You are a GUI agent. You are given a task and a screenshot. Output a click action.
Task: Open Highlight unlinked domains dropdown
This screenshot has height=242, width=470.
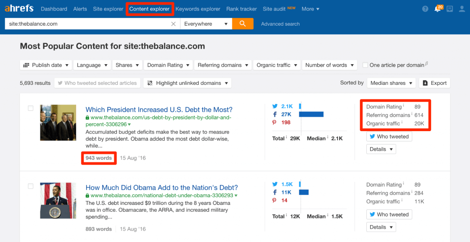click(x=187, y=83)
